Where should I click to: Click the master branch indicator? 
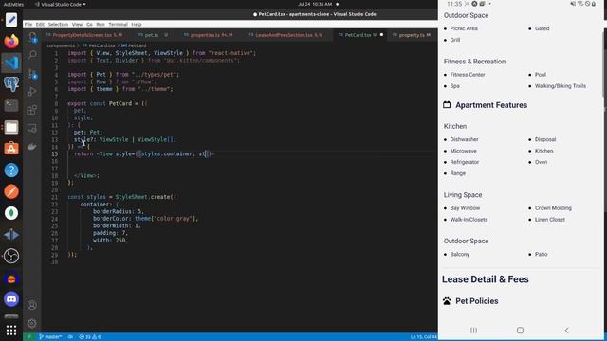click(50, 337)
